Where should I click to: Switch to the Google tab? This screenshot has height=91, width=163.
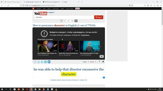pos(71,2)
